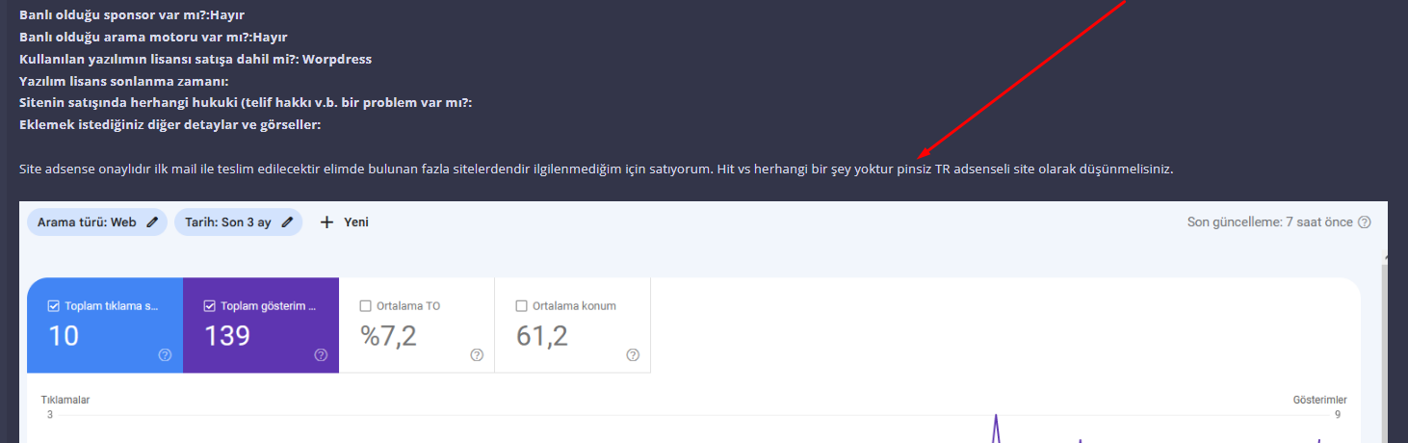
Task: Select the Toplam tıklama card showing 10
Action: (105, 326)
